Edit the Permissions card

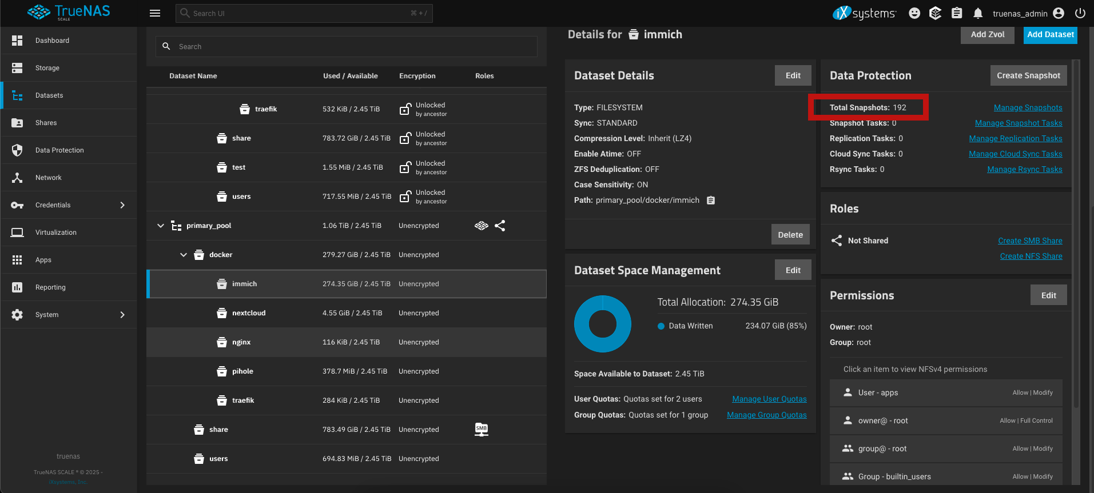click(x=1049, y=295)
